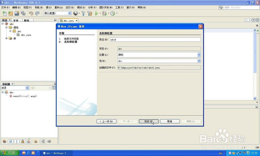Toggle Show Fields filter in Navigator
260x156 pixels.
(11, 141)
